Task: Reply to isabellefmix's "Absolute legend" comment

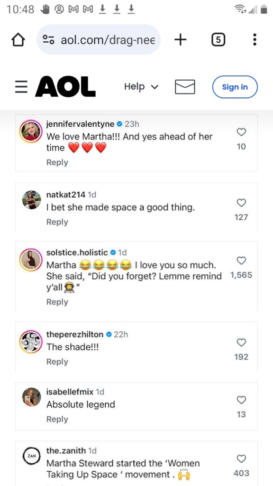Action: [x=57, y=419]
